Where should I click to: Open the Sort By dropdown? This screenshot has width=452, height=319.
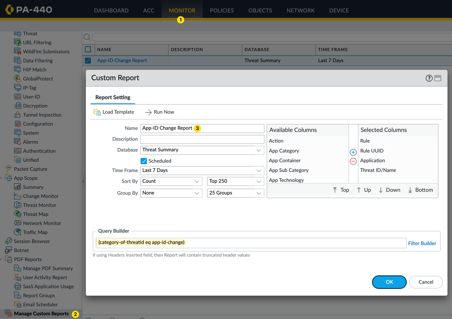197,181
